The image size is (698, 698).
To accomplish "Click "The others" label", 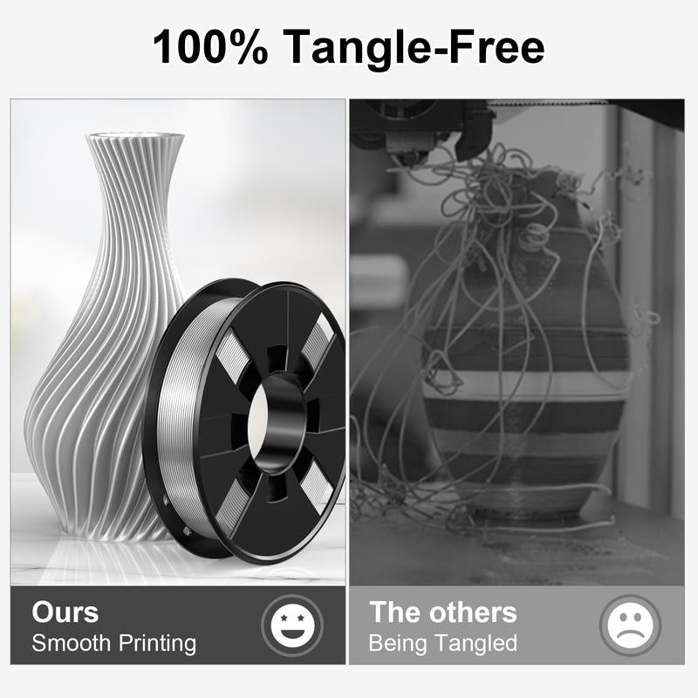I will tap(443, 612).
